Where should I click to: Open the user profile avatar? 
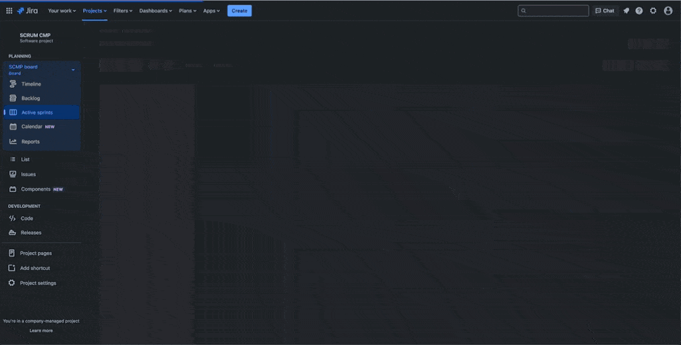pos(668,11)
